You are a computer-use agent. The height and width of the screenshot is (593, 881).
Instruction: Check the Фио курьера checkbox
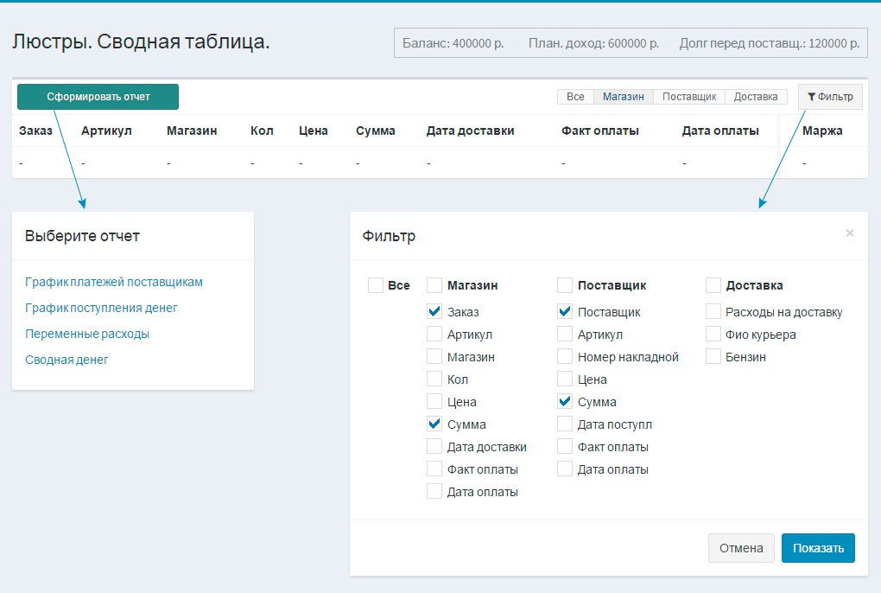pyautogui.click(x=713, y=334)
